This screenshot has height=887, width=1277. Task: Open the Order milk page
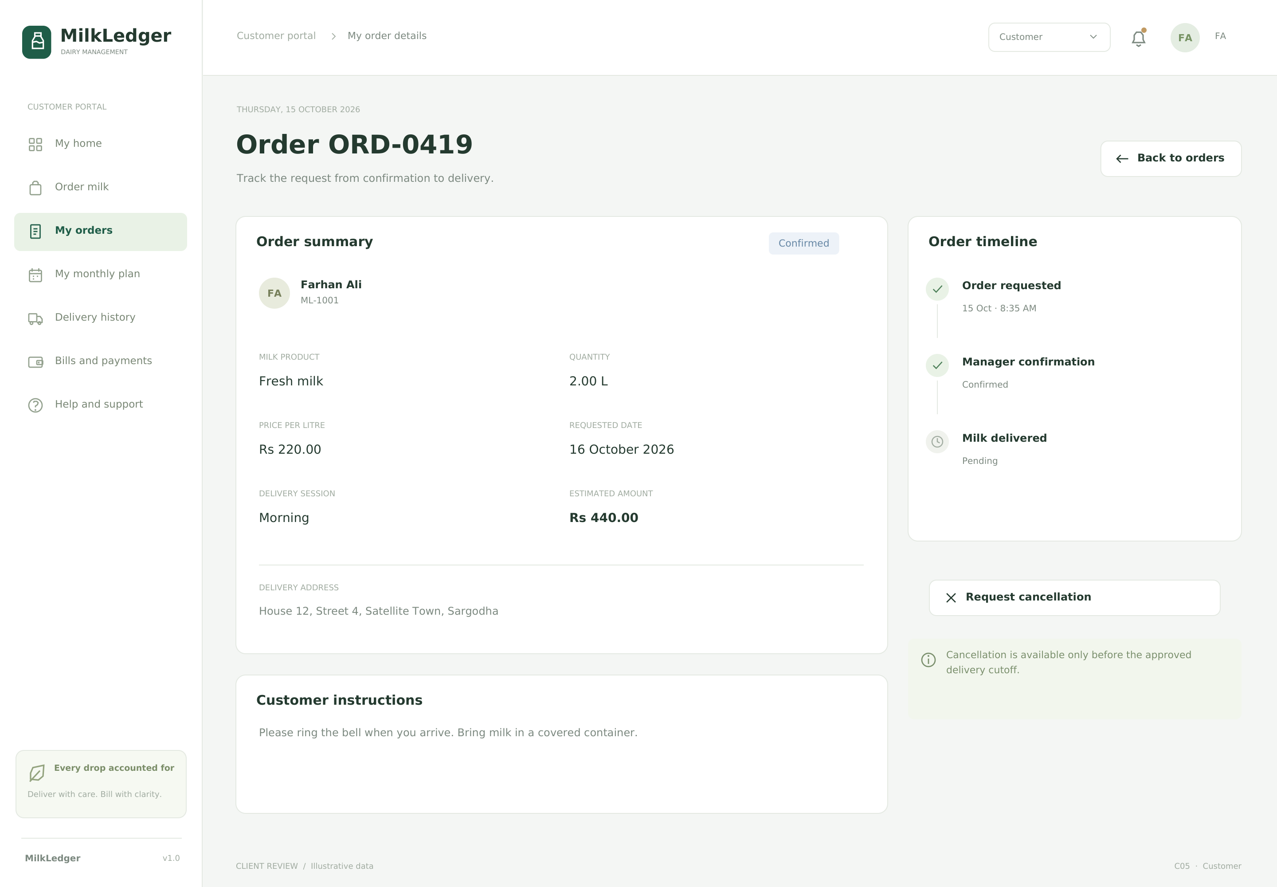pyautogui.click(x=101, y=187)
